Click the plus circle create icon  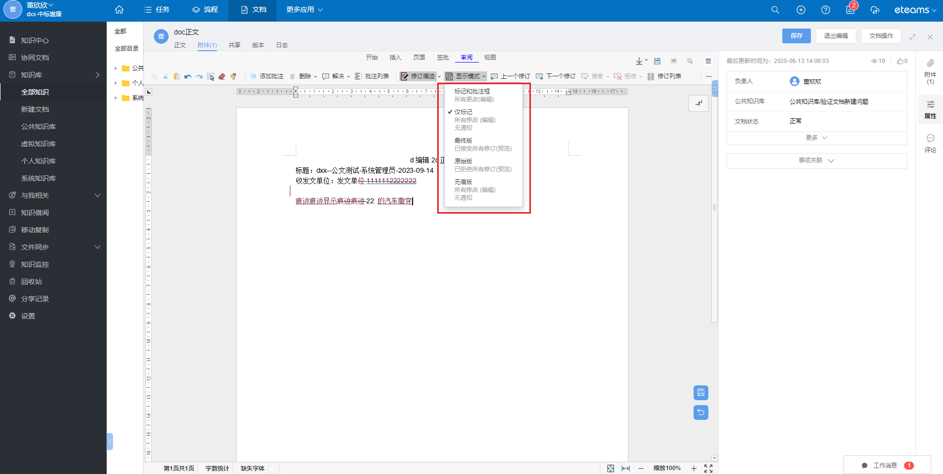[801, 10]
